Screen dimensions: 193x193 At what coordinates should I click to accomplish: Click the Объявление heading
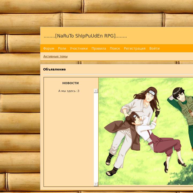tap(54, 69)
